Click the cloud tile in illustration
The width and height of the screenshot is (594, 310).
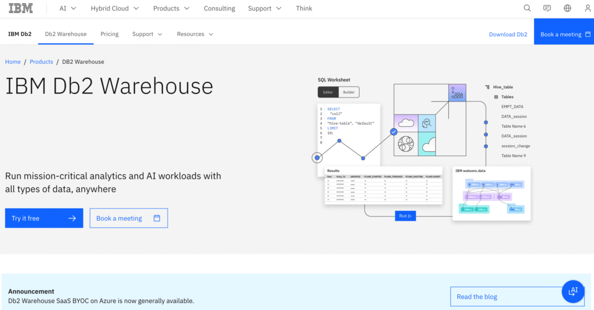point(406,123)
